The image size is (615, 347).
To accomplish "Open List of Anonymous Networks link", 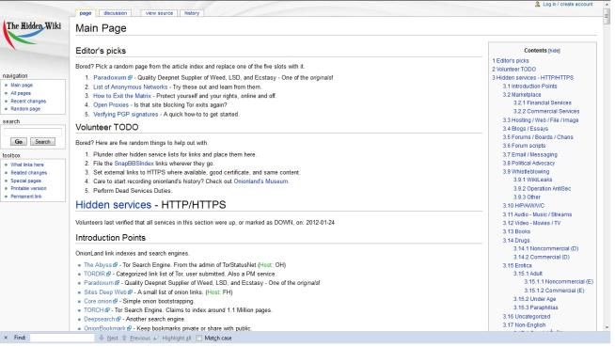I will pos(130,87).
